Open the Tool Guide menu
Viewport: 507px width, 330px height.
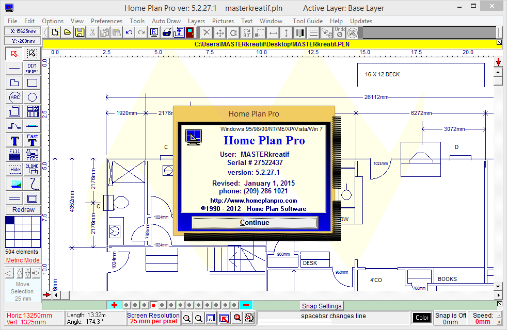pyautogui.click(x=308, y=21)
